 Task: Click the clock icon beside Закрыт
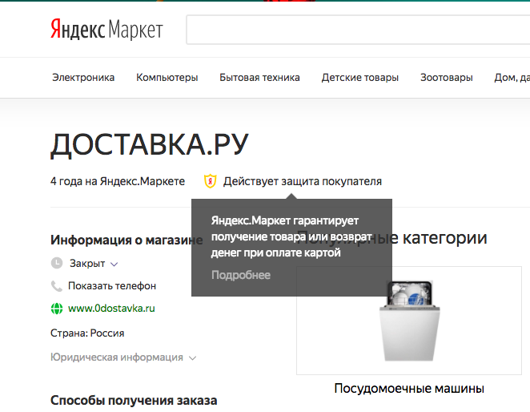57,263
